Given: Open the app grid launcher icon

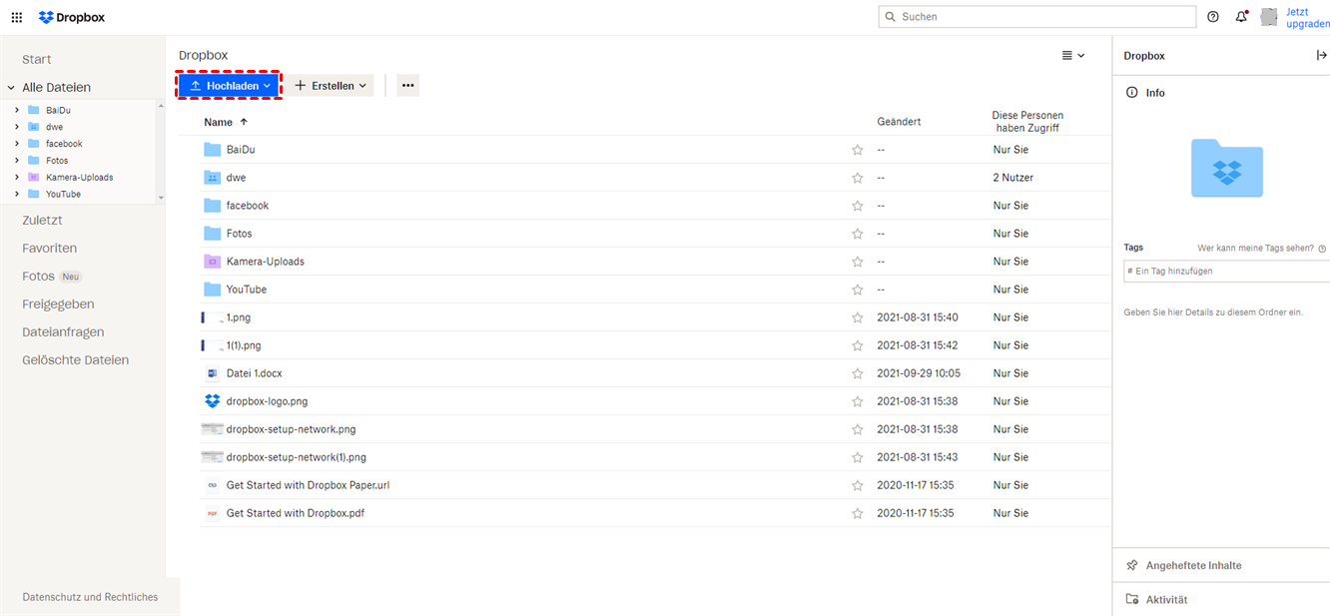Looking at the screenshot, I should point(16,17).
